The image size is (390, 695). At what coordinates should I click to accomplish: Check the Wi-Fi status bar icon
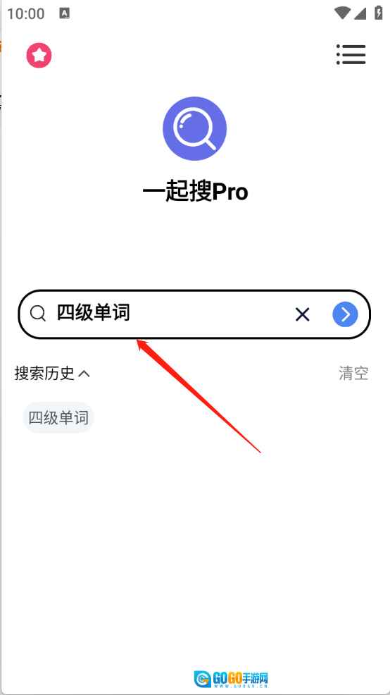pyautogui.click(x=341, y=13)
